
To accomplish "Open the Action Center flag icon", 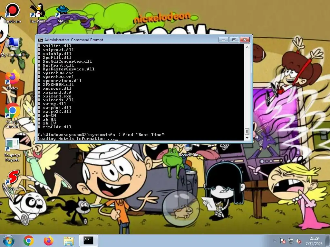I will click(x=283, y=241).
